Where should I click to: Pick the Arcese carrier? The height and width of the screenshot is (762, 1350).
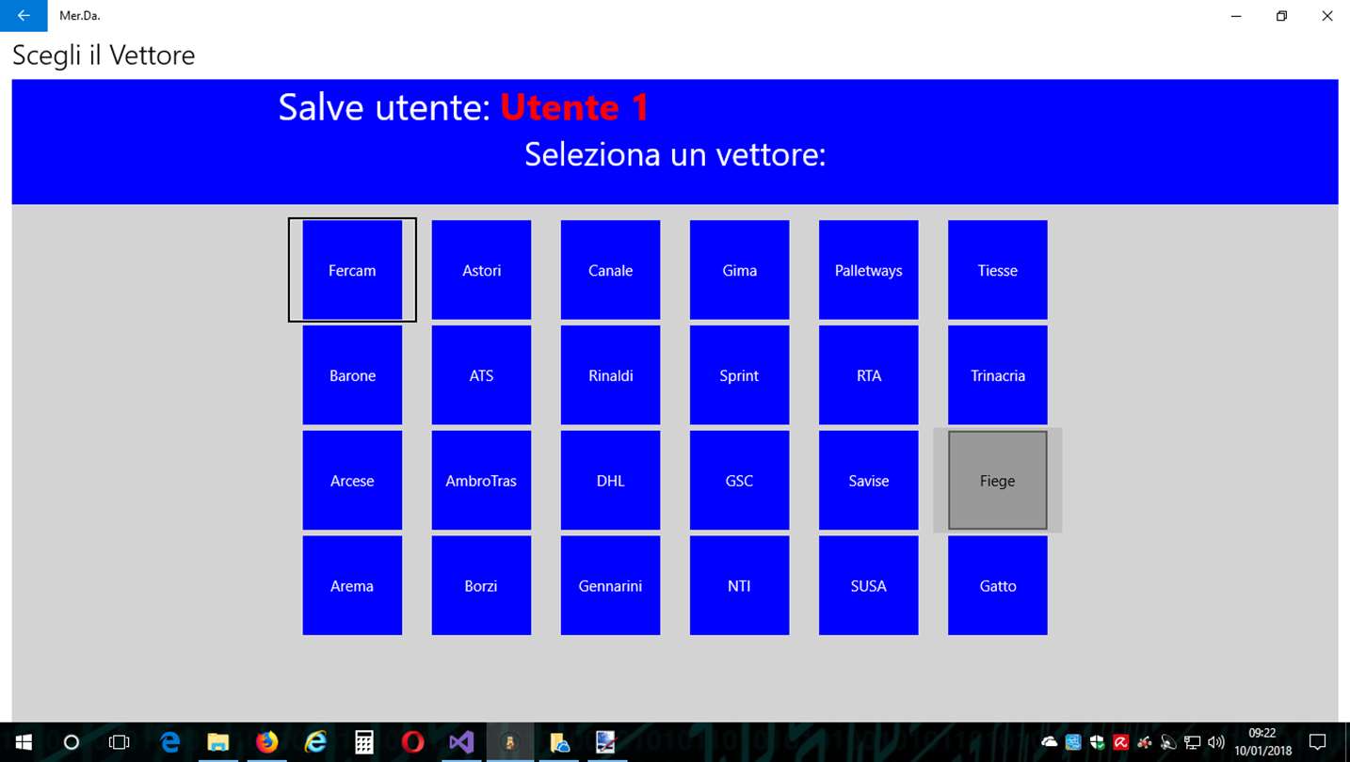coord(352,481)
